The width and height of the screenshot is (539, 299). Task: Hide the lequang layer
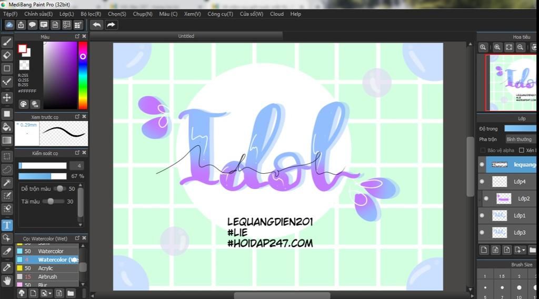coord(482,165)
